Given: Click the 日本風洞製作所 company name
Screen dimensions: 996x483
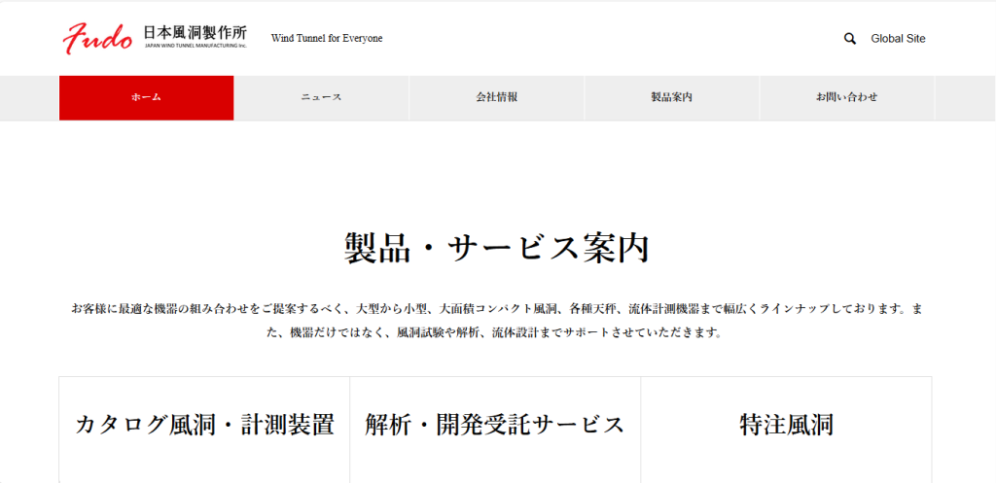Looking at the screenshot, I should click(x=195, y=32).
